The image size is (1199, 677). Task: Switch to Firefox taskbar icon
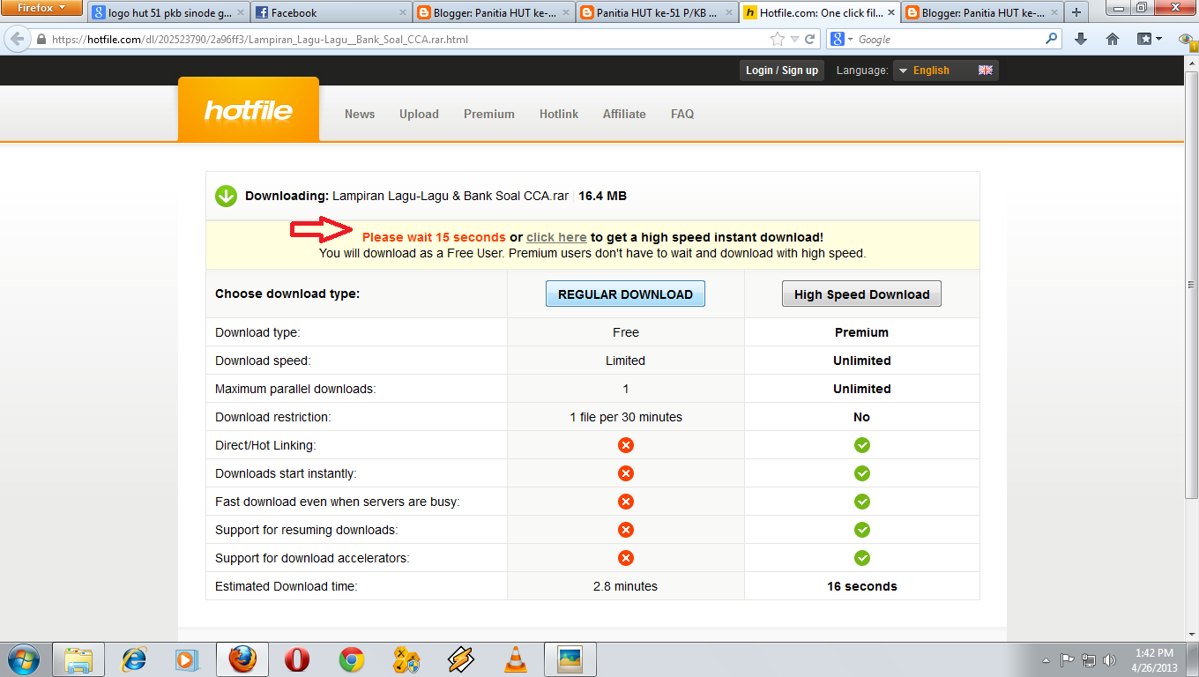pos(242,659)
